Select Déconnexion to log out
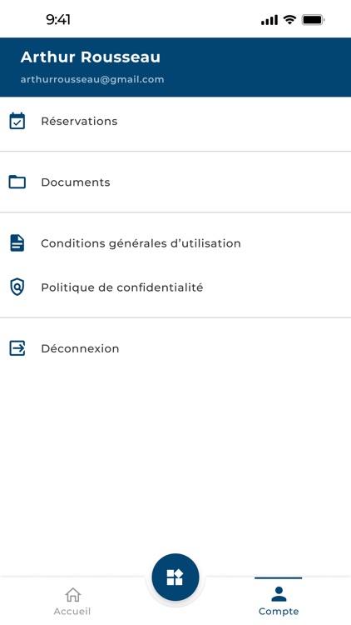 175,348
